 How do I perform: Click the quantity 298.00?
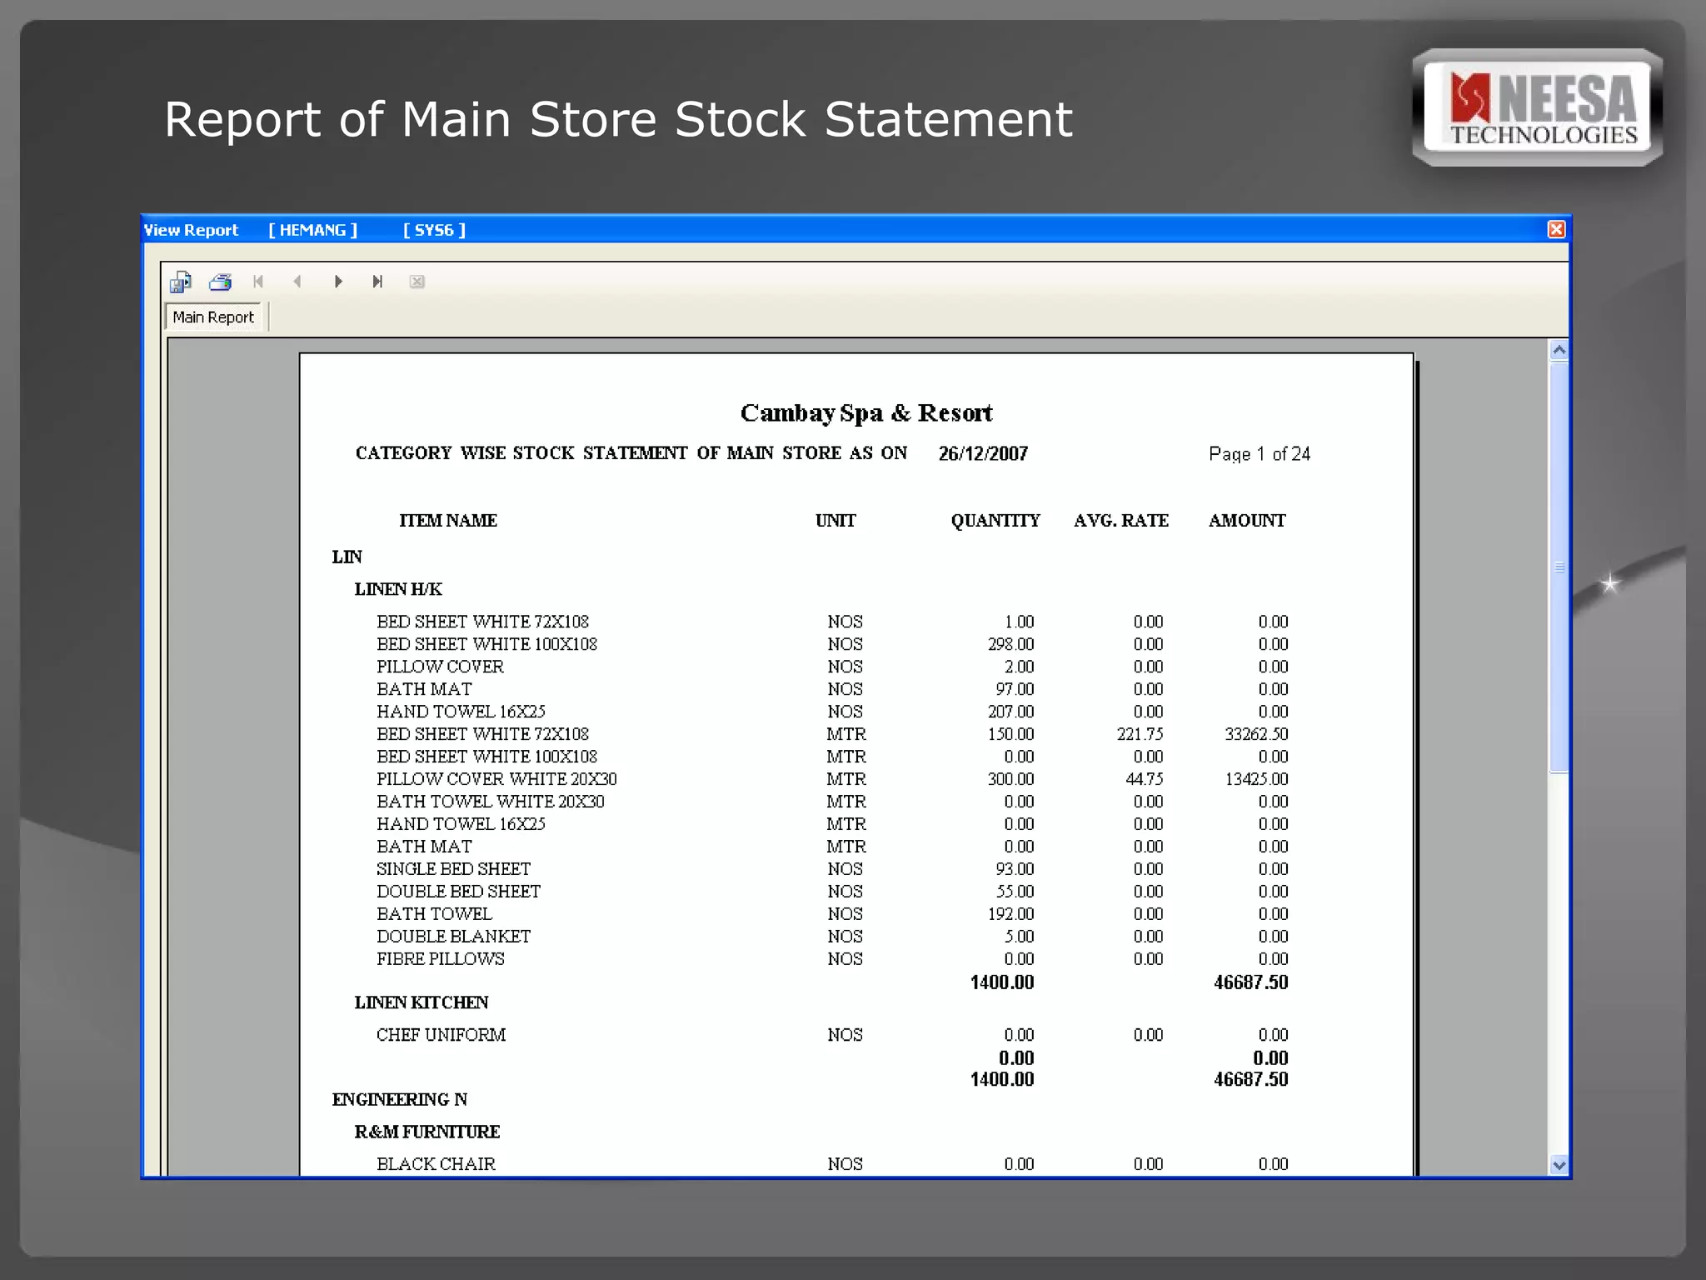pyautogui.click(x=1011, y=644)
